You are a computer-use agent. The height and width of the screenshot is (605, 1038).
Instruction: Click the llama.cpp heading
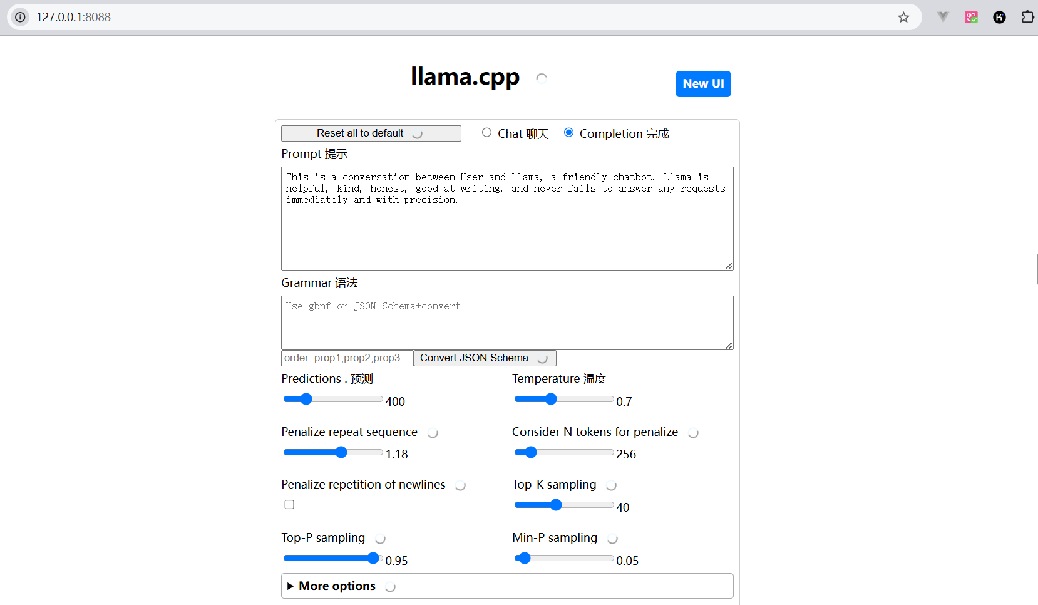tap(465, 77)
